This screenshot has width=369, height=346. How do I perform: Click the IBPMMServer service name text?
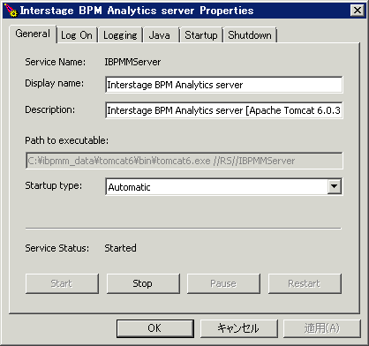132,62
